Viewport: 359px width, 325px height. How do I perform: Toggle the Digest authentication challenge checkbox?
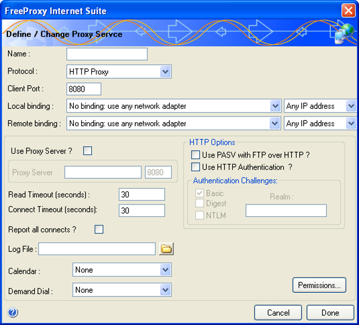click(x=200, y=203)
